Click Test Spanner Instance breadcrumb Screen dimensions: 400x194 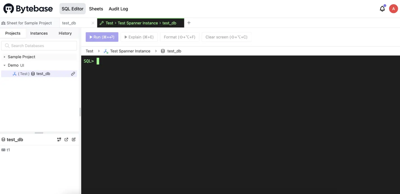130,51
